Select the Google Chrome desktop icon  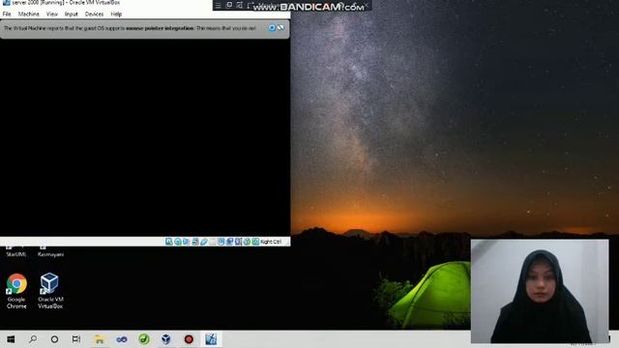pos(16,291)
